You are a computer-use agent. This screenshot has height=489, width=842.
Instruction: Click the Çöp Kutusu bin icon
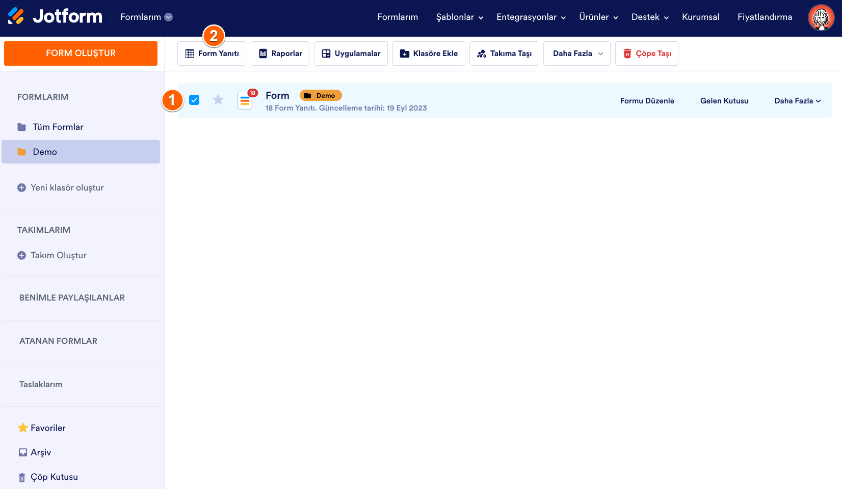[x=22, y=477]
